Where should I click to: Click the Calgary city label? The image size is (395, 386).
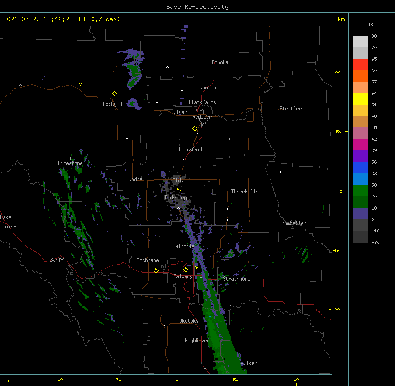(183, 276)
